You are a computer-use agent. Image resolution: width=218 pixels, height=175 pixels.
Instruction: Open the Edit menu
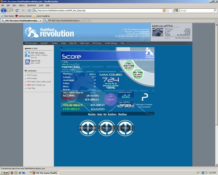pyautogui.click(x=8, y=5)
